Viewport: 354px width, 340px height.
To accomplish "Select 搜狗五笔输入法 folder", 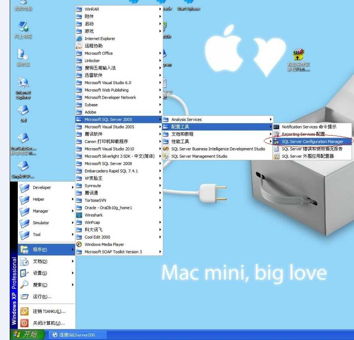I will pyautogui.click(x=119, y=68).
